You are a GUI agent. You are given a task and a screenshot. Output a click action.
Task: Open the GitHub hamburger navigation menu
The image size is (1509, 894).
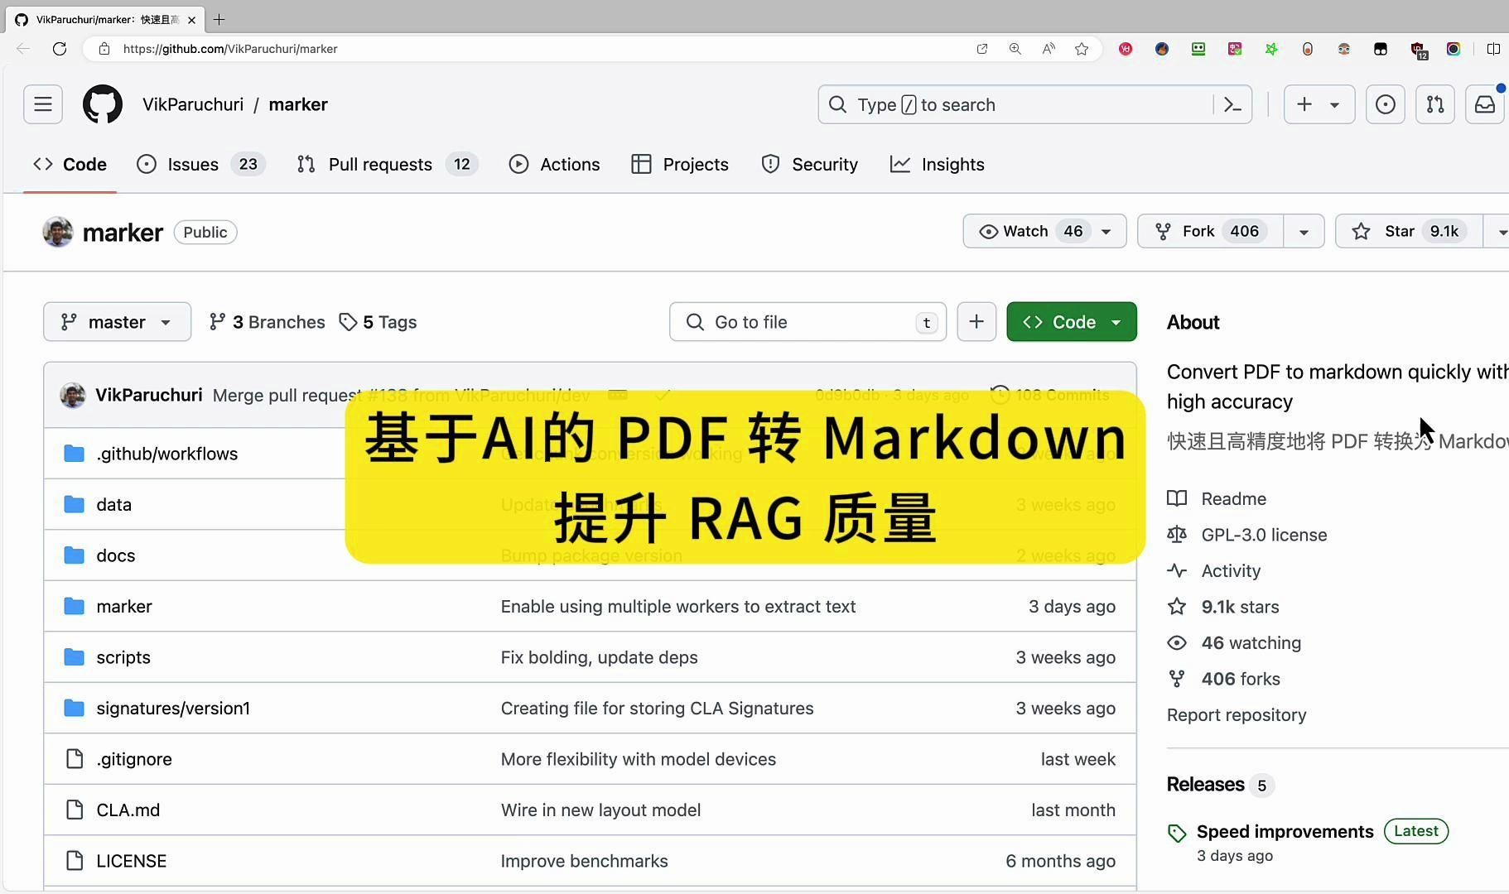pyautogui.click(x=43, y=104)
